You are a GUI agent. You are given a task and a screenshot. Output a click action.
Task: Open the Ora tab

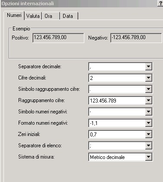51,16
